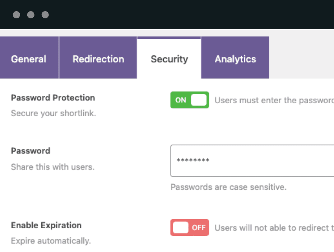The height and width of the screenshot is (252, 334).
Task: Click the dark window title bar
Action: point(180,14)
